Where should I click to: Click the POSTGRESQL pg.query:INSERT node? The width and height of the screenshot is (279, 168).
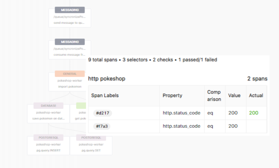click(x=48, y=145)
